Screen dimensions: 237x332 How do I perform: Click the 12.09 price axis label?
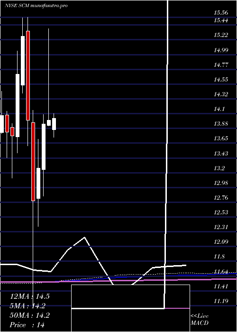tap(221, 242)
